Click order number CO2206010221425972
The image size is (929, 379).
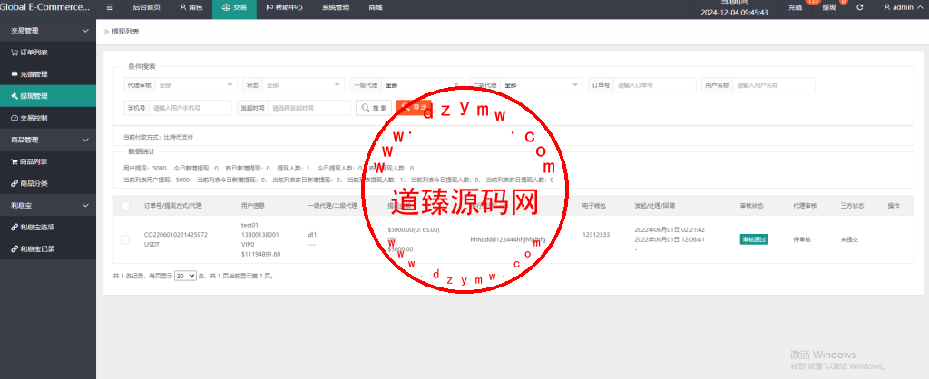coord(176,235)
